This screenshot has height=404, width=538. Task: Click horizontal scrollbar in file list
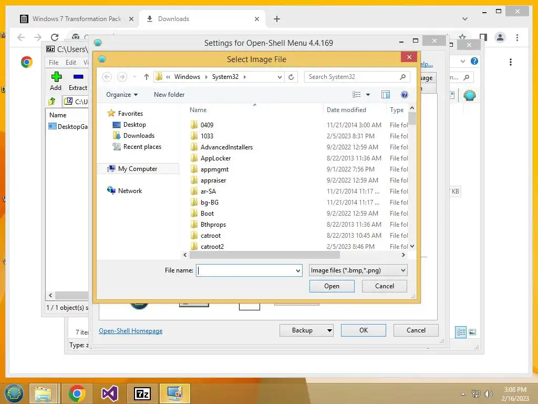(265, 255)
